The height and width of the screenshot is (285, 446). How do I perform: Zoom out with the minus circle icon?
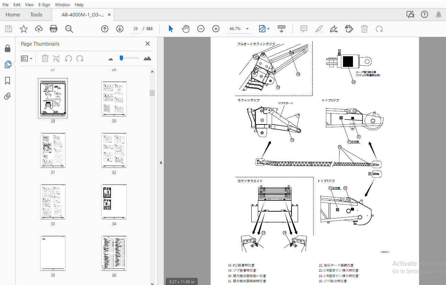coord(201,29)
